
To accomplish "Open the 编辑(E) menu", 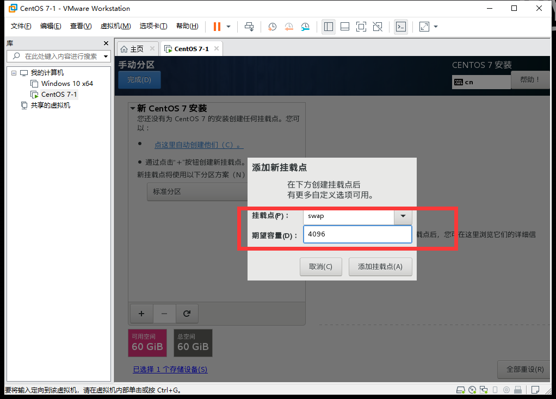I will pos(51,26).
